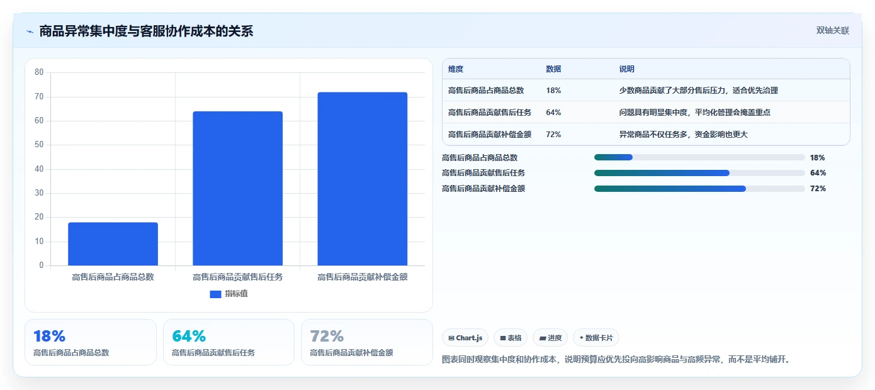Click the 72% data card
Screen dimensions: 875x390
tap(367, 342)
